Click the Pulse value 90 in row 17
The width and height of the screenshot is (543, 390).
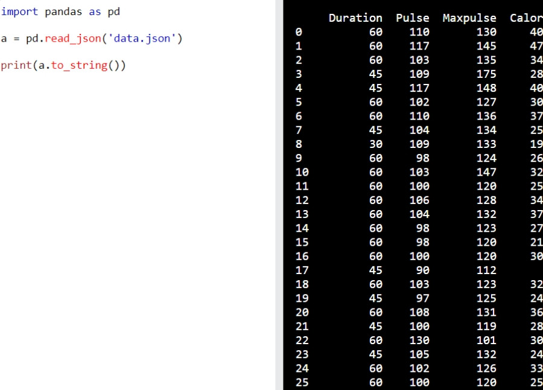pyautogui.click(x=423, y=270)
